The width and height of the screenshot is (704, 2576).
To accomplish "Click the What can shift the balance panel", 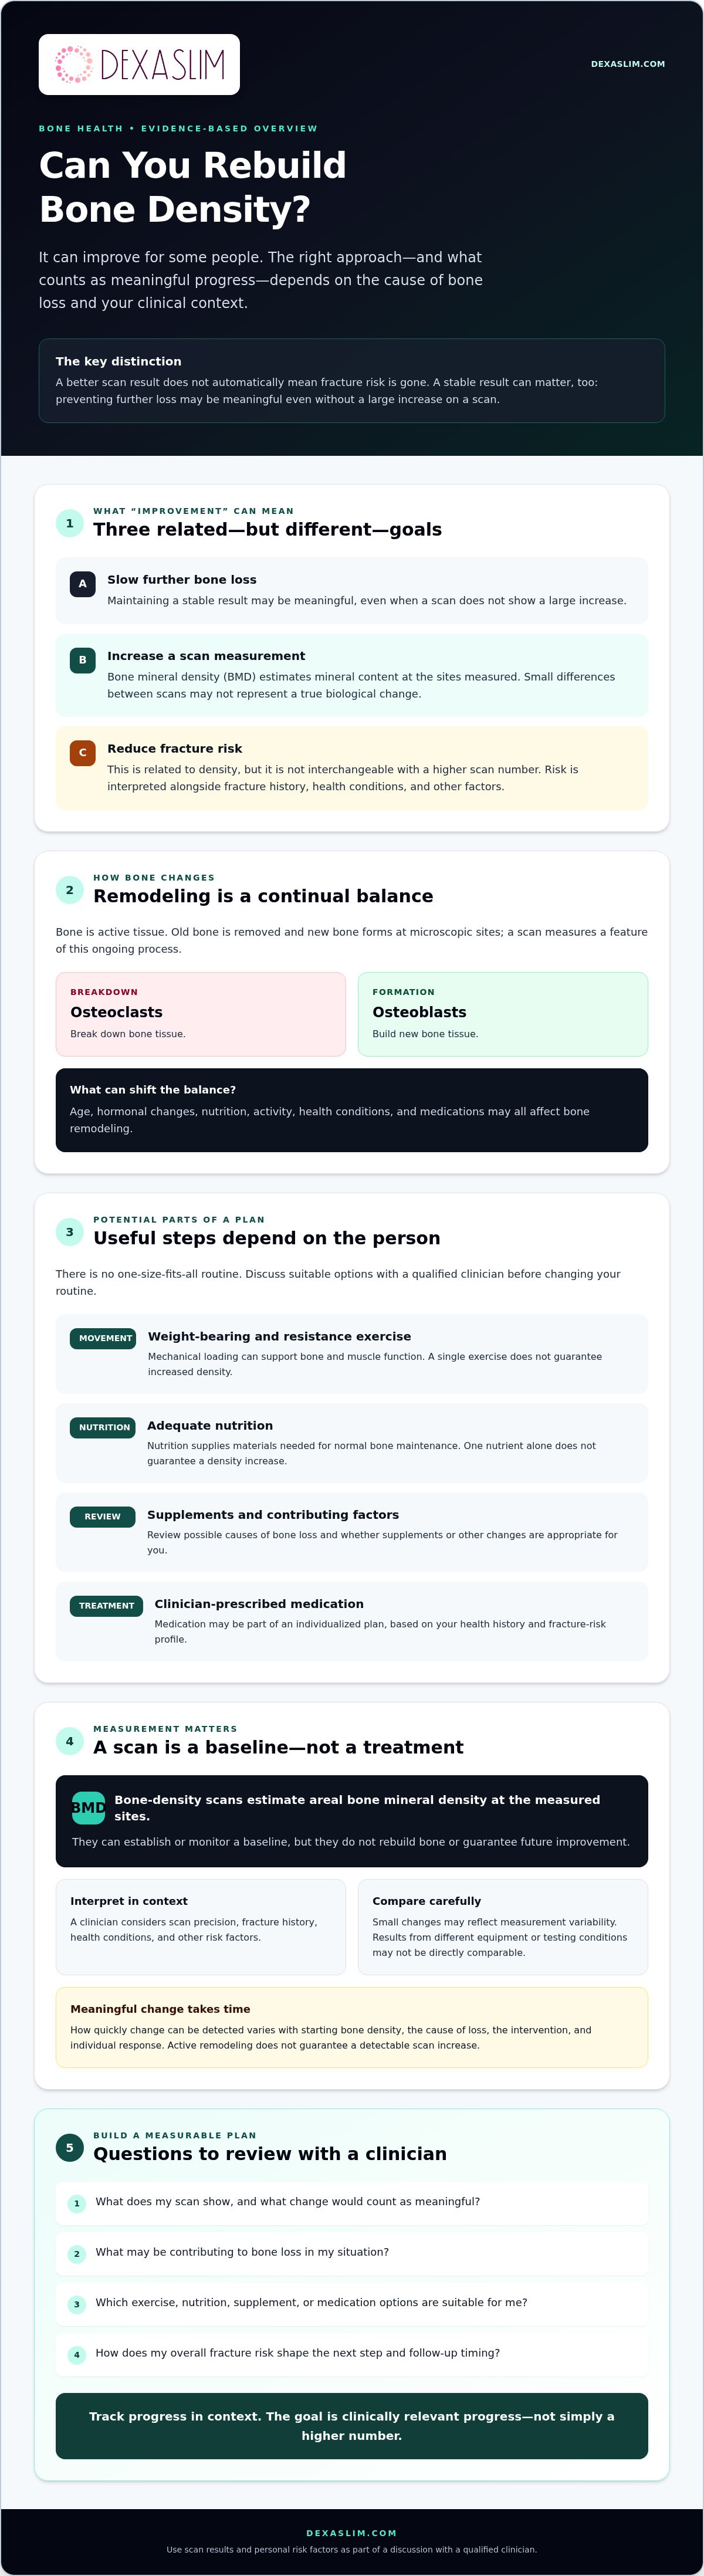I will click(352, 1110).
